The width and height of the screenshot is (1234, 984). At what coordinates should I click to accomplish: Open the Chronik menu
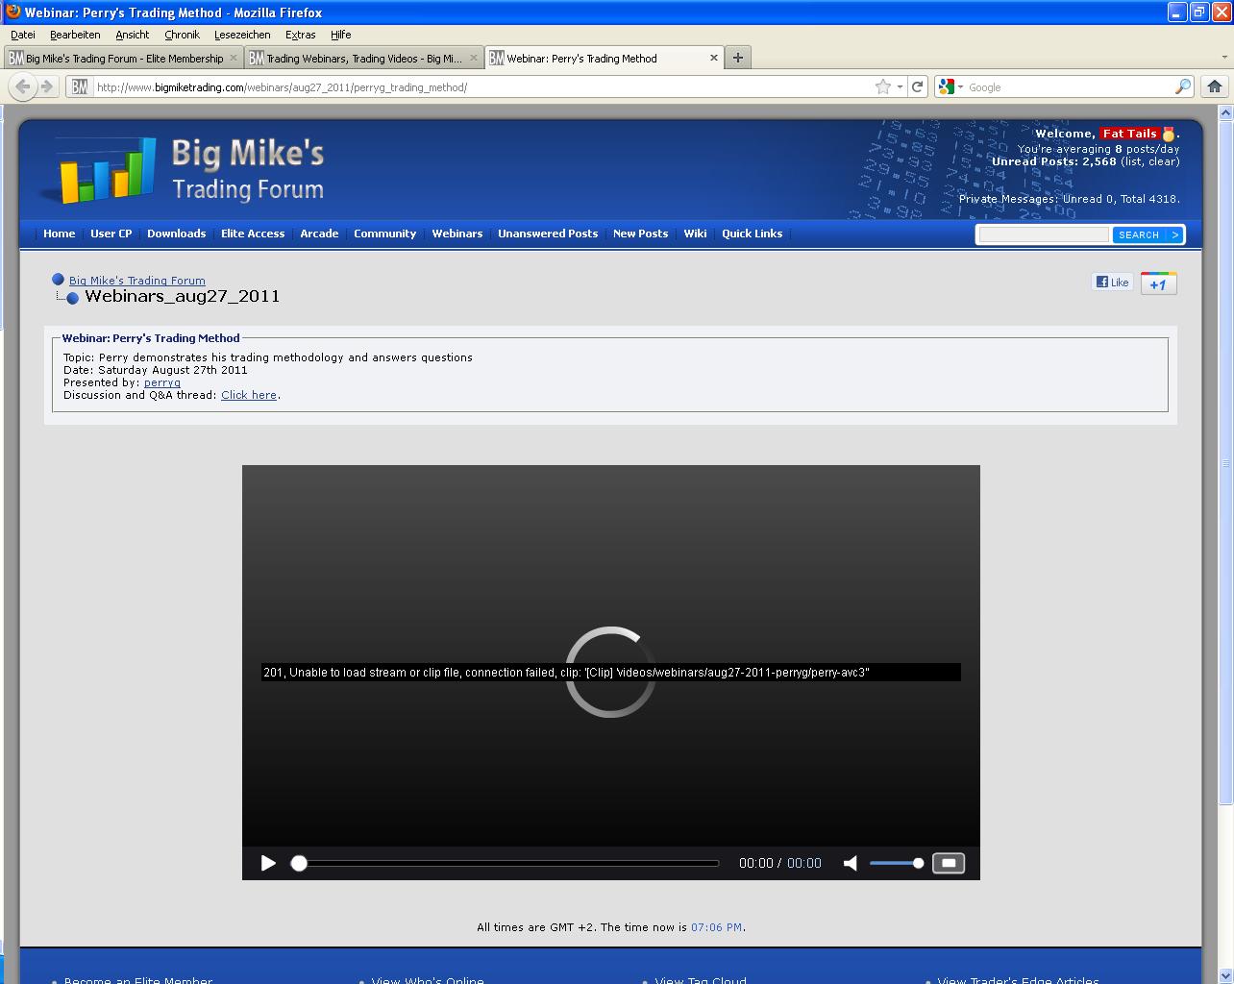tap(182, 35)
